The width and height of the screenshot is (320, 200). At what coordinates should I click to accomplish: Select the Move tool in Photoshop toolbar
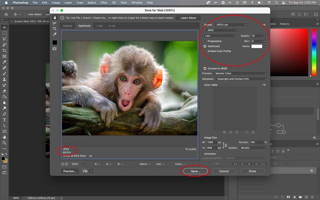pyautogui.click(x=4, y=27)
